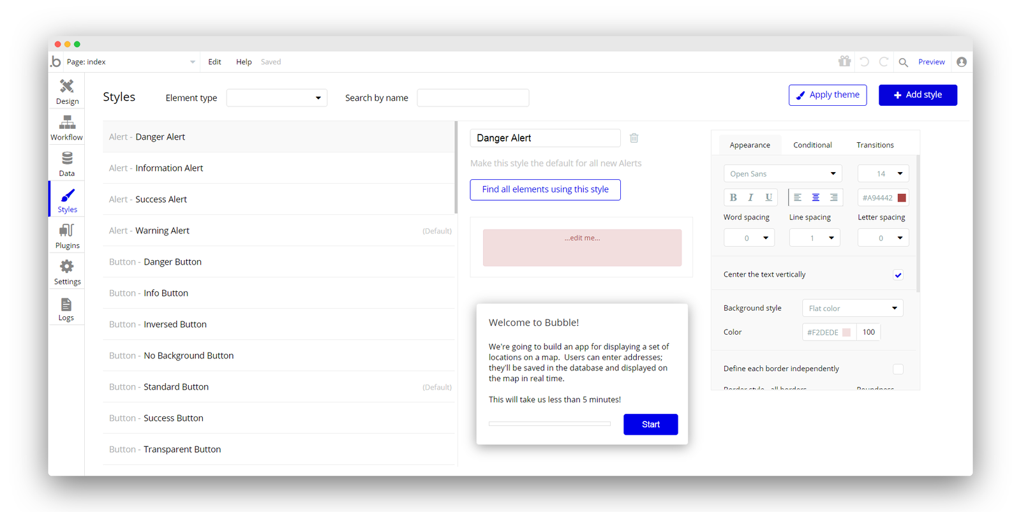
Task: Open the Plugins section
Action: tap(67, 236)
